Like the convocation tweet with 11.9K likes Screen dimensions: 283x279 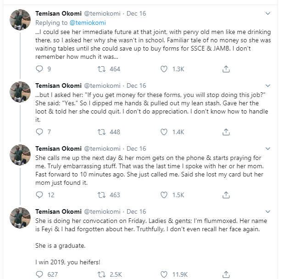pos(164,274)
